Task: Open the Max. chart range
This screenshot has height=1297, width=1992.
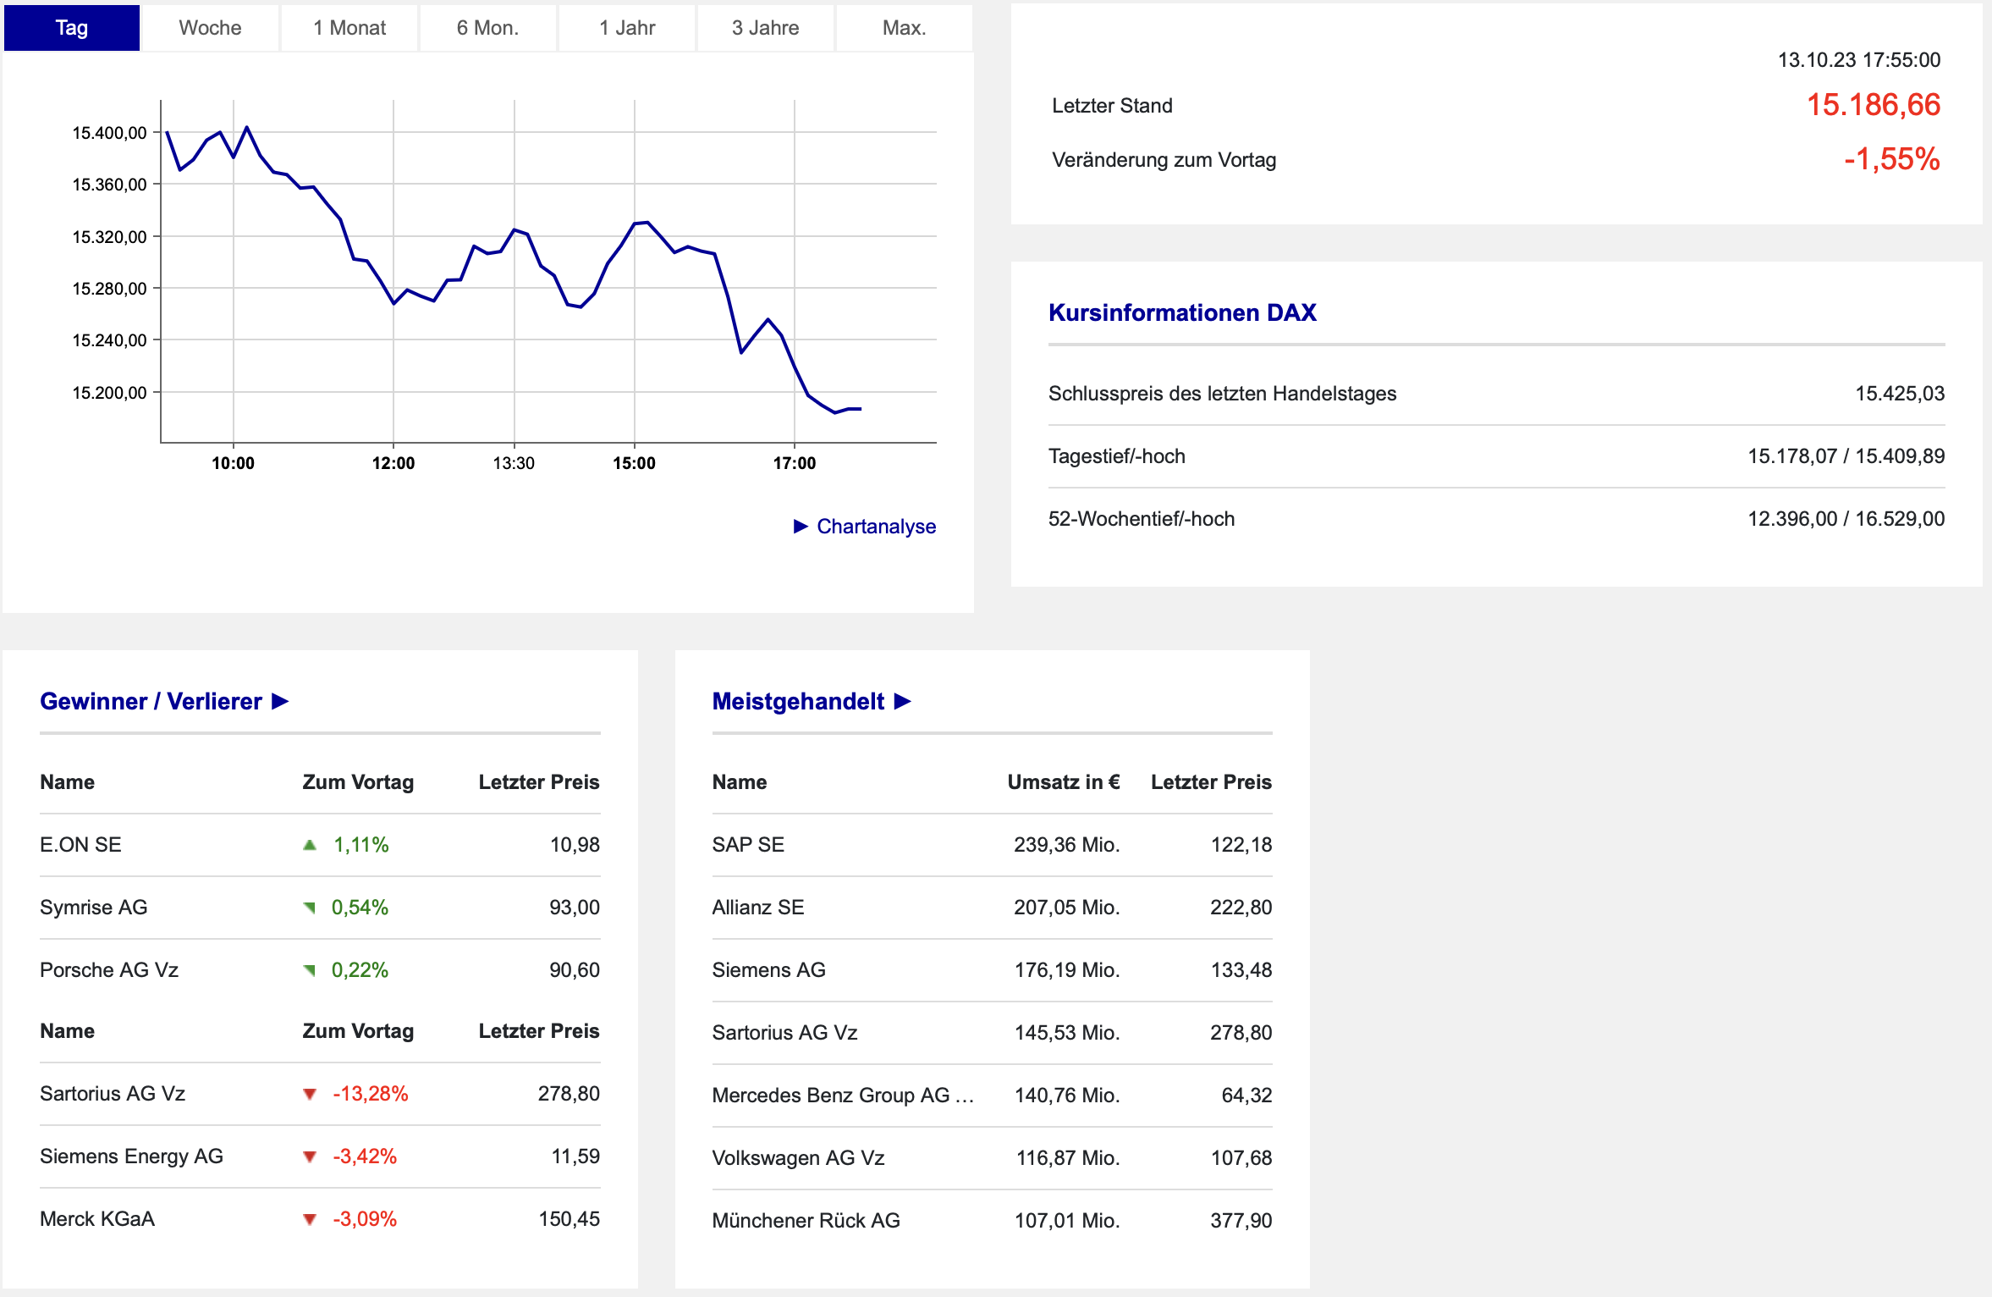Action: (904, 28)
